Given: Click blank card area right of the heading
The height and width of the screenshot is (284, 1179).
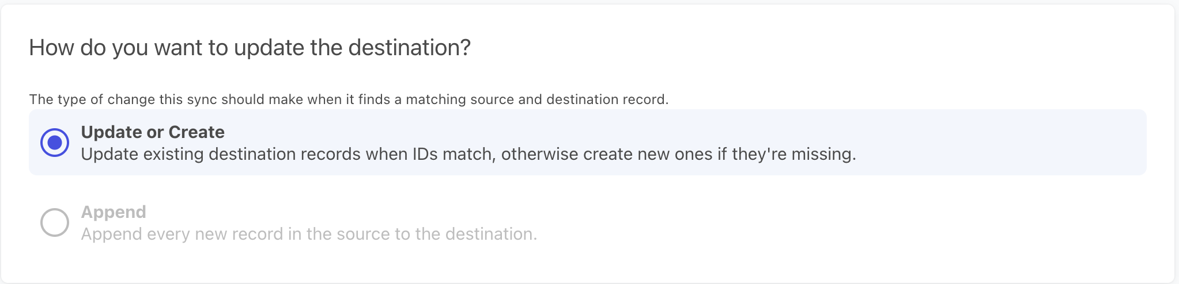Looking at the screenshot, I should pos(807,47).
